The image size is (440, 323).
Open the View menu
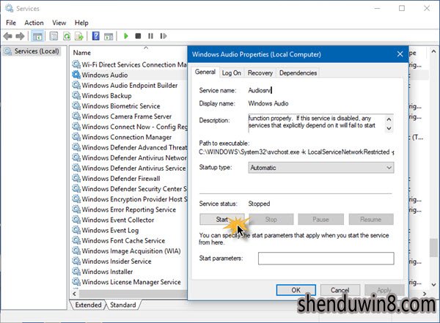(x=59, y=23)
